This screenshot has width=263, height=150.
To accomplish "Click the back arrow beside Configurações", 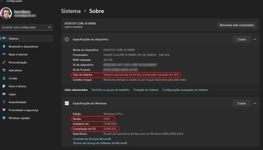I will click(2, 1).
